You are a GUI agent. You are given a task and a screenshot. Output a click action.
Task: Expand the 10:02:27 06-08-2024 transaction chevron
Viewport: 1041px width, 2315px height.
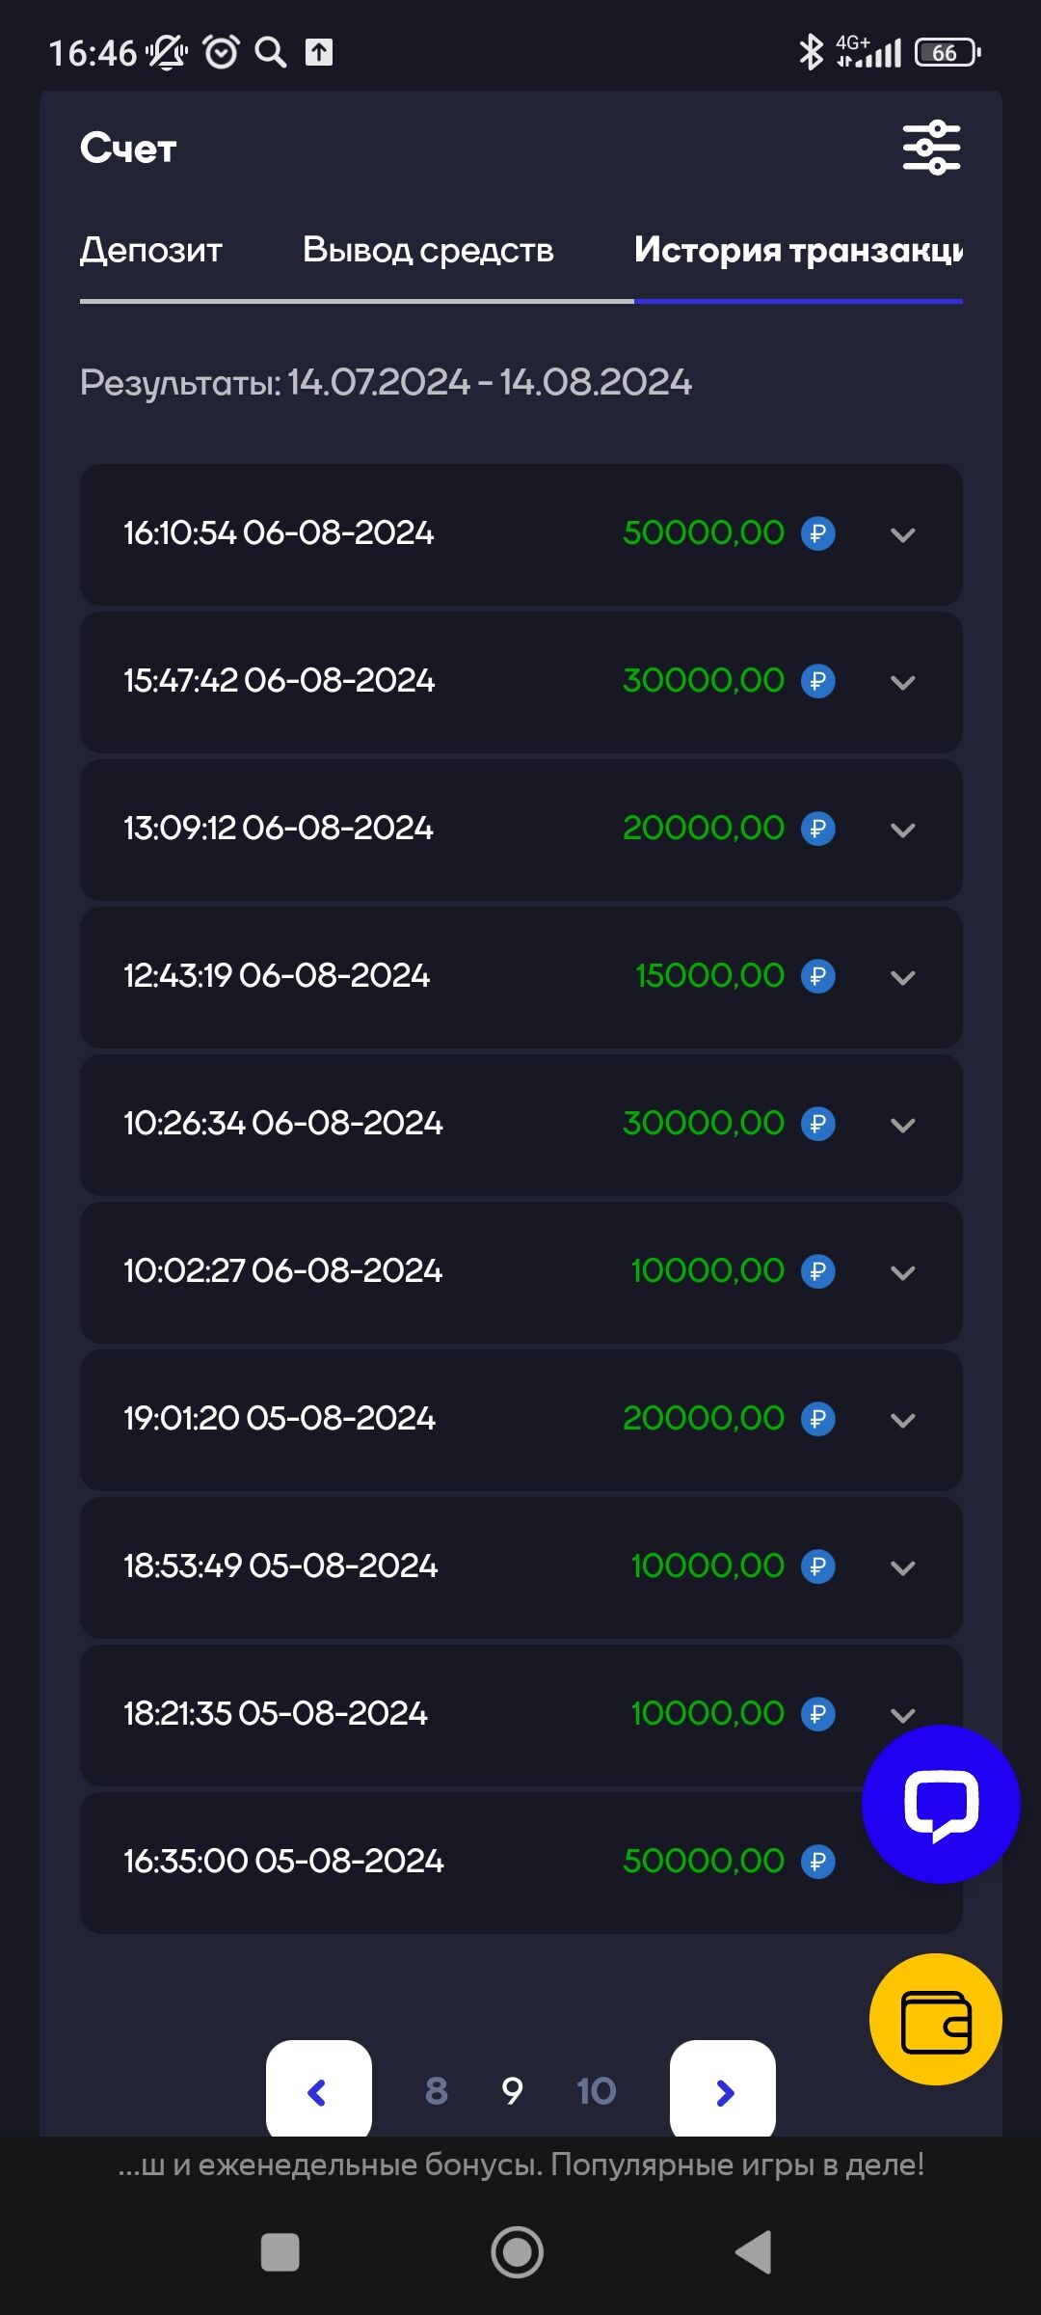(x=902, y=1272)
